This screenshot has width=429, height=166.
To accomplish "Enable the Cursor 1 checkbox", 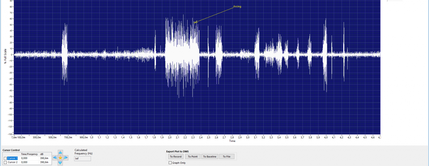I will tap(5, 158).
